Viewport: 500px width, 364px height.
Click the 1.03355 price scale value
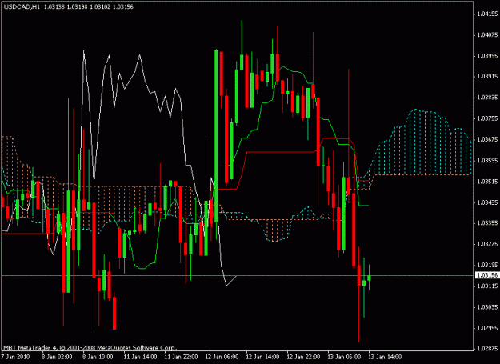(x=487, y=223)
